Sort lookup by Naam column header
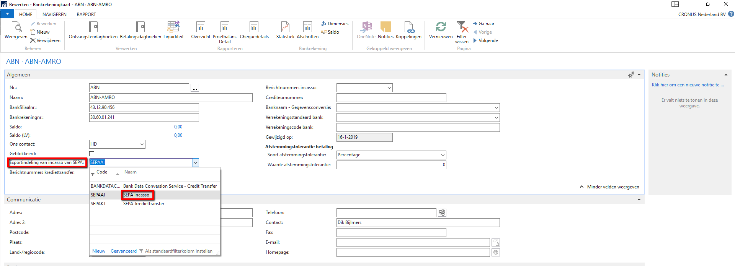This screenshot has width=735, height=266. pos(131,172)
